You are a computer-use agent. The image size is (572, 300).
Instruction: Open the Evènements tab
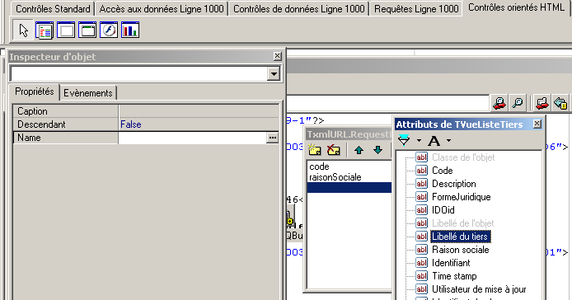click(88, 93)
